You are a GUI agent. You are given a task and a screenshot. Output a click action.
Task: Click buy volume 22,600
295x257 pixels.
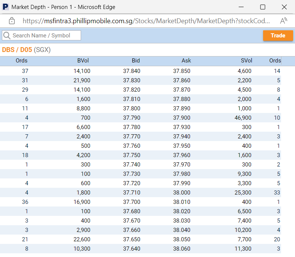82,240
